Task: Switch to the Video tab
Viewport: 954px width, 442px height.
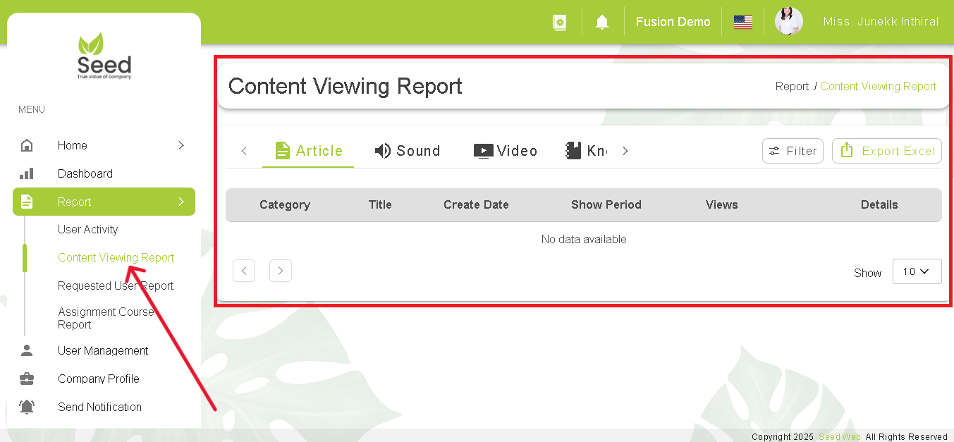Action: click(506, 150)
